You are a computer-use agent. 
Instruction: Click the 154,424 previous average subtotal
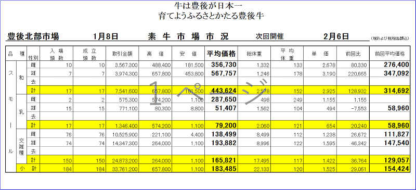tap(396, 168)
